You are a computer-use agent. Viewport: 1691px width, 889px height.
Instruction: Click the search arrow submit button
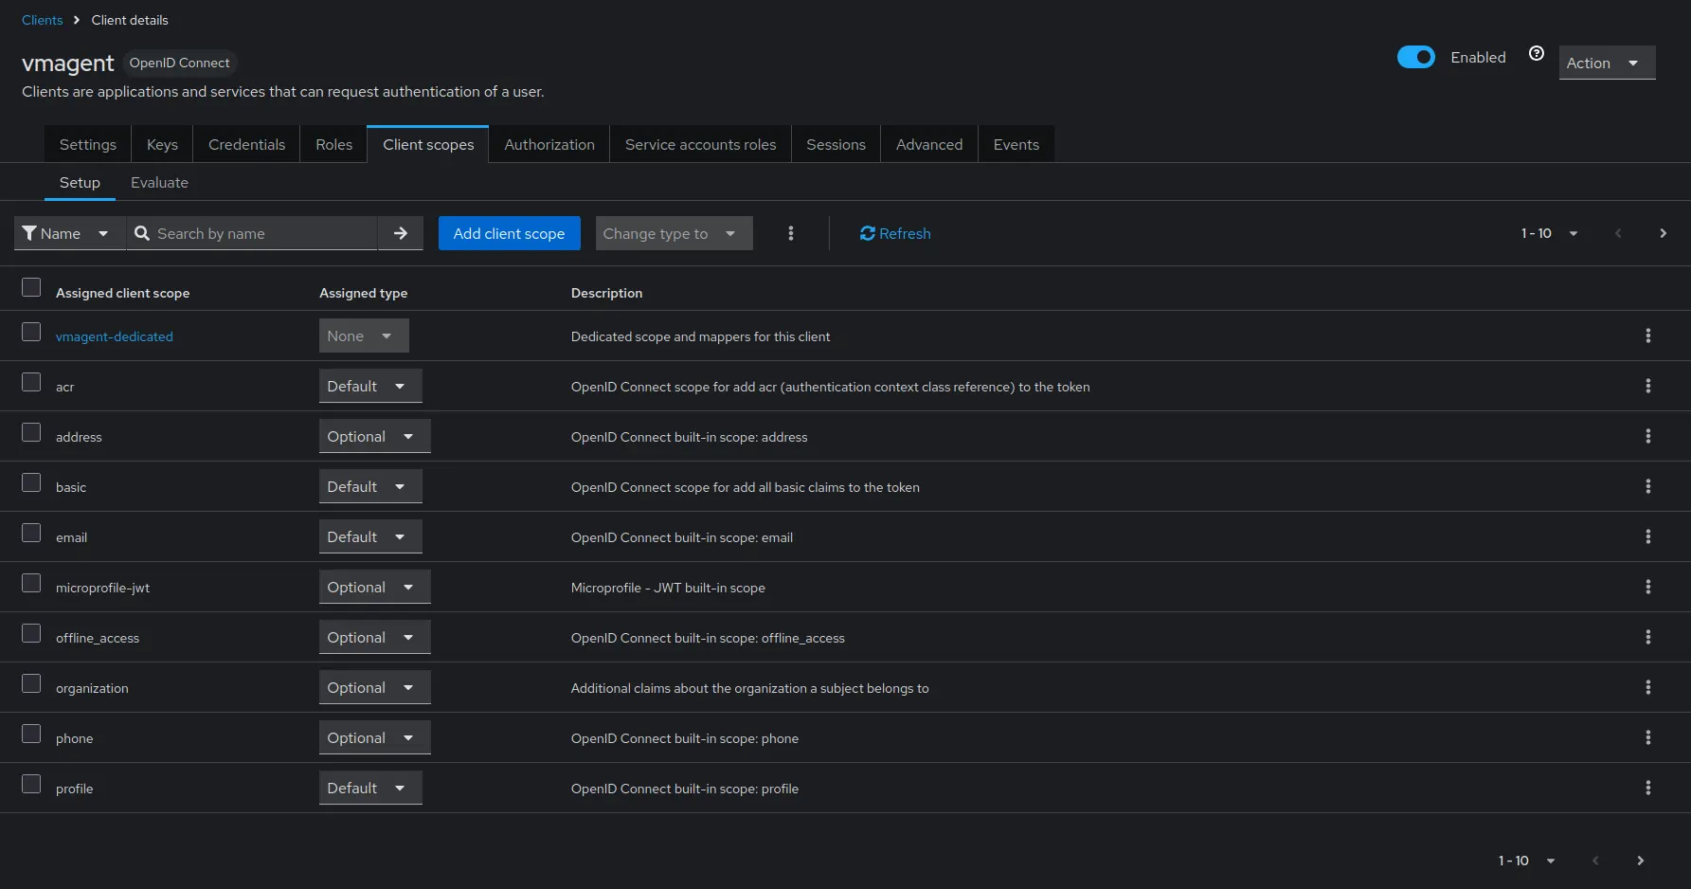(x=401, y=233)
